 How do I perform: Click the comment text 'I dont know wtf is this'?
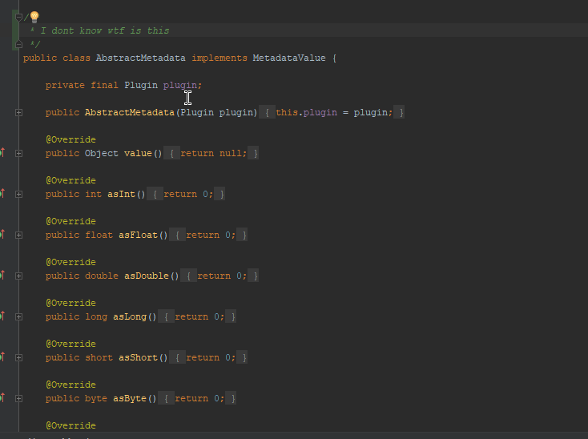coord(105,30)
